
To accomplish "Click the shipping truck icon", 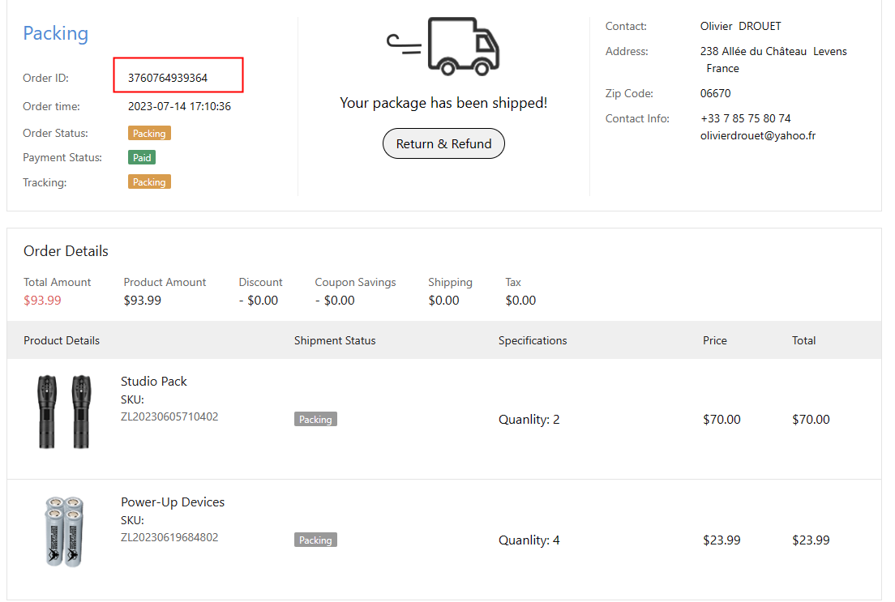I will click(443, 46).
